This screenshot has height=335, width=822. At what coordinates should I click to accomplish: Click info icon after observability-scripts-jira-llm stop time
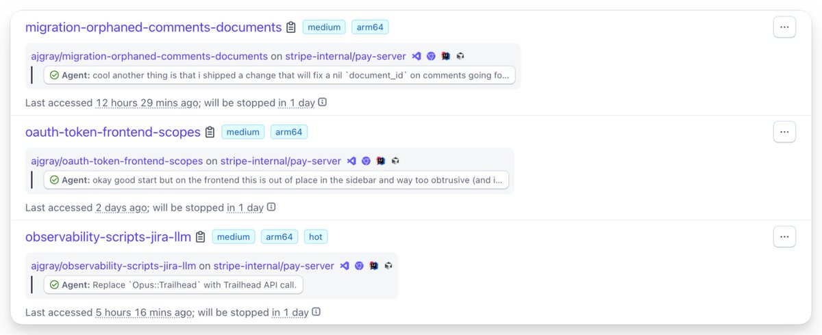point(316,312)
